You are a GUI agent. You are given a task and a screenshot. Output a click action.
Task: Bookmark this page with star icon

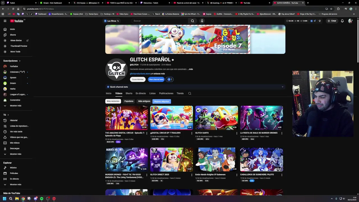(x=331, y=9)
